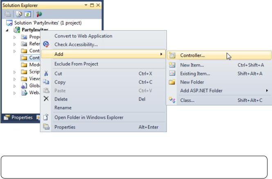Collapse the PartyInvites project node
This screenshot has height=179, width=272.
coord(7,30)
